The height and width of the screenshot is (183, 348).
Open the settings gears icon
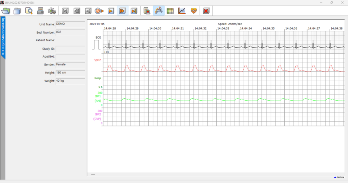[x=52, y=11]
